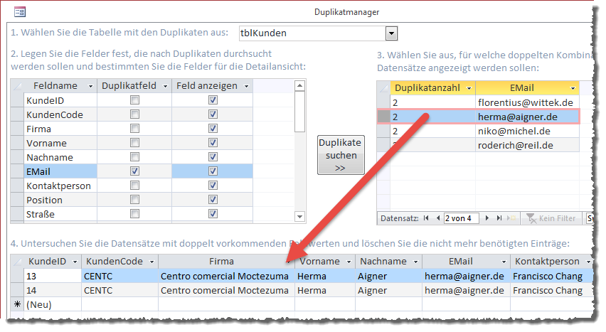606x332 pixels.
Task: Uncheck Feld anzeigen for Straße
Action: click(213, 214)
